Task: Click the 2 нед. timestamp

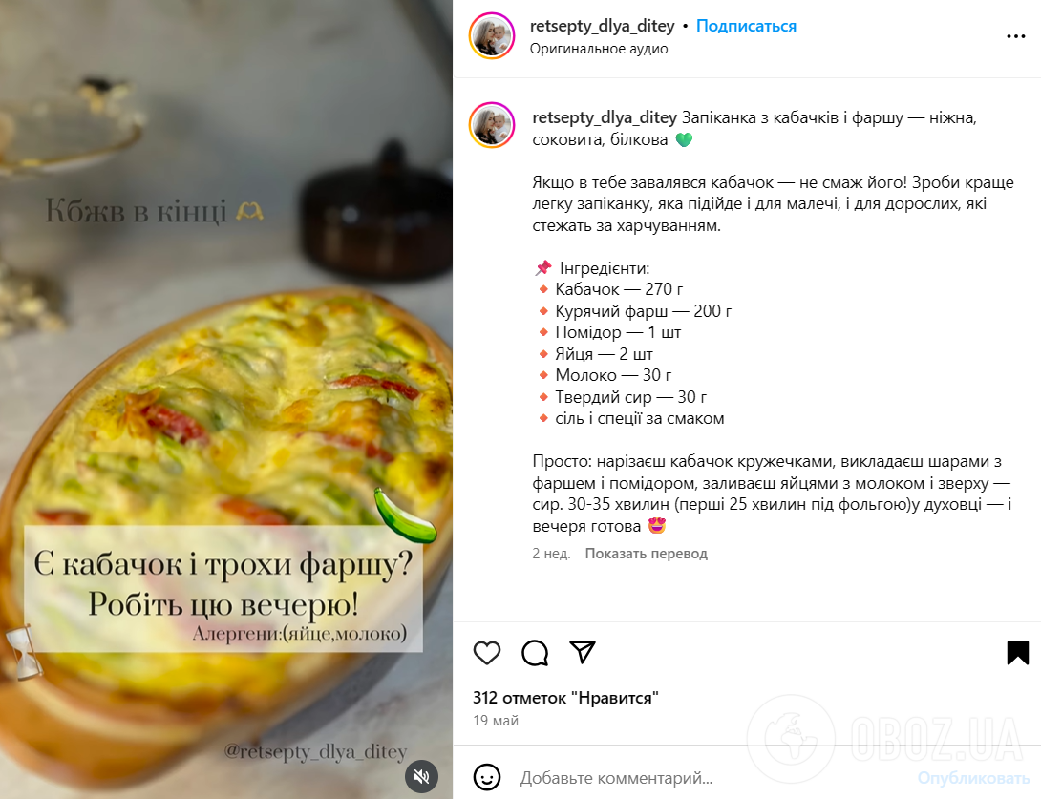Action: point(551,554)
